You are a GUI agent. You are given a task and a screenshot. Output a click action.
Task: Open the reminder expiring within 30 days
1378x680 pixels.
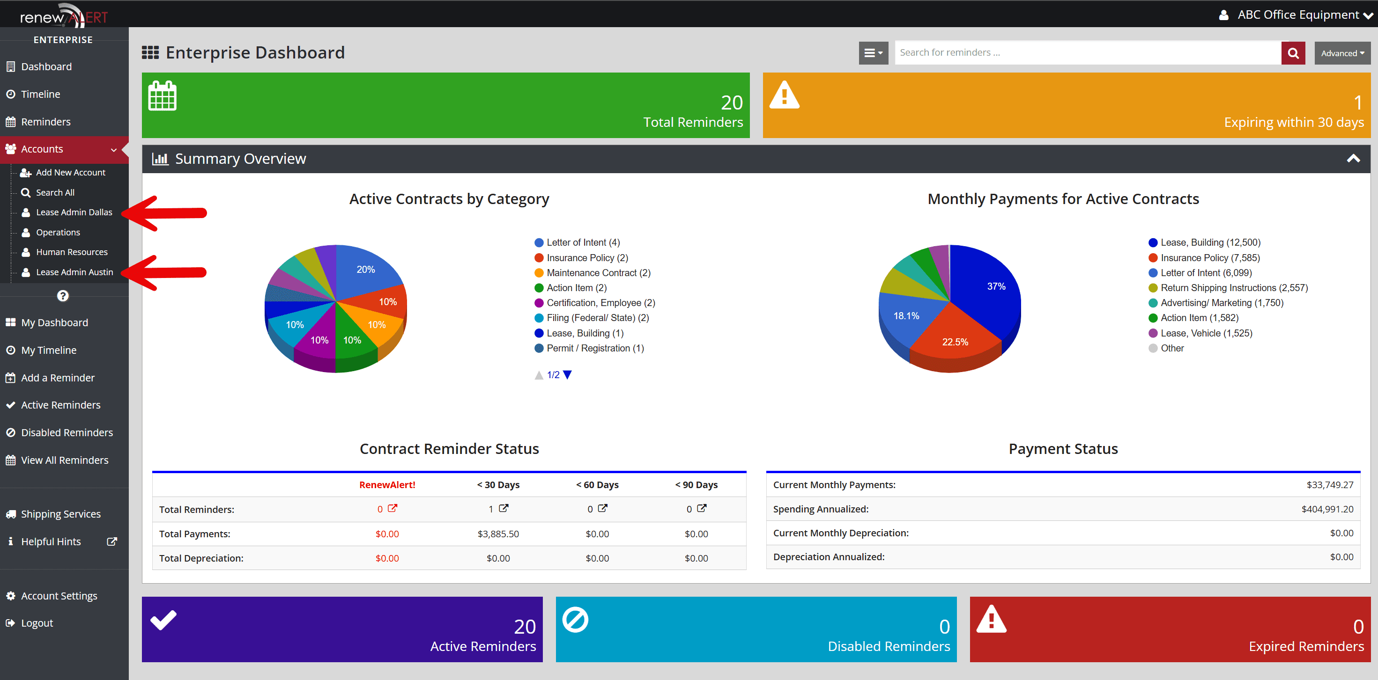pyautogui.click(x=1065, y=105)
